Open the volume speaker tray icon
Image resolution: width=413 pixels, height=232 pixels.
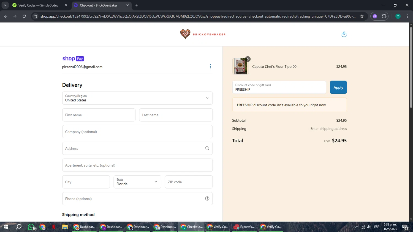coord(369,227)
